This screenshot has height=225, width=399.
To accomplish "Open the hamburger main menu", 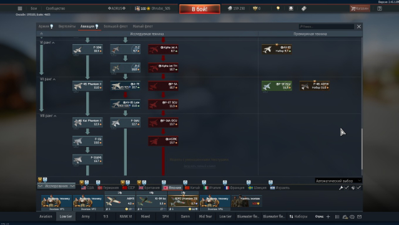I will tap(20, 8).
